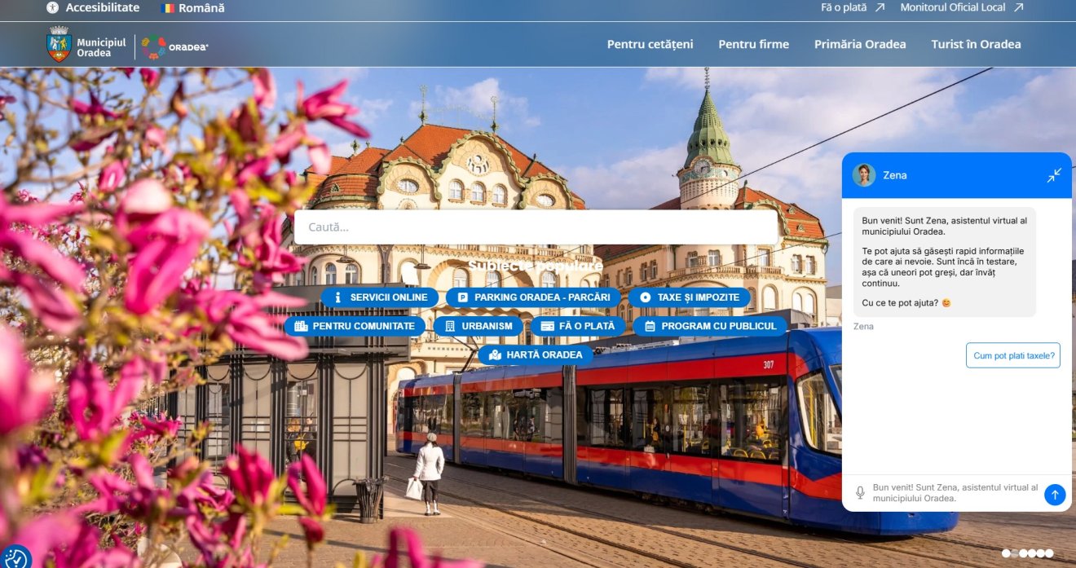Click the Accesibilitate icon in the top bar

pos(53,7)
